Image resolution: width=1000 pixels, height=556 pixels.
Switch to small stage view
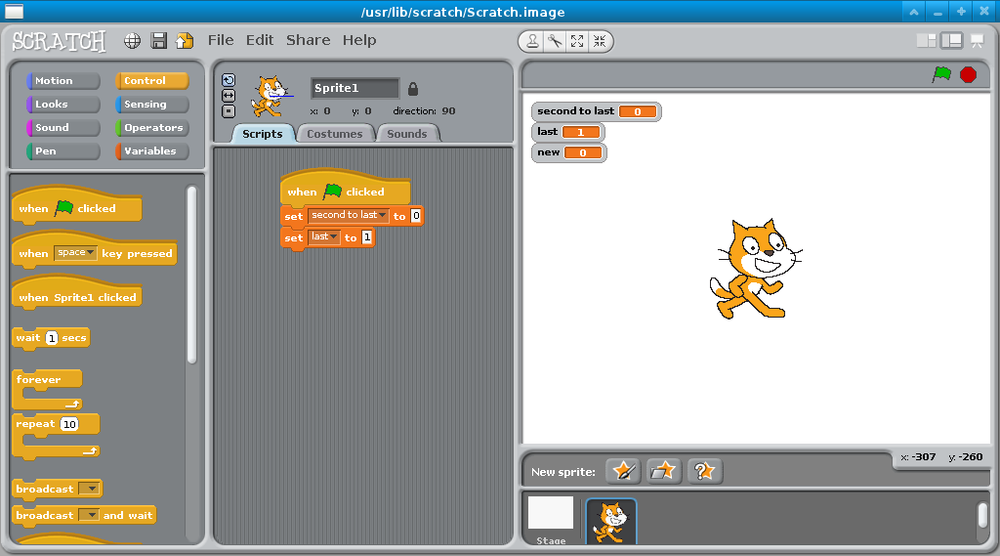tap(926, 40)
